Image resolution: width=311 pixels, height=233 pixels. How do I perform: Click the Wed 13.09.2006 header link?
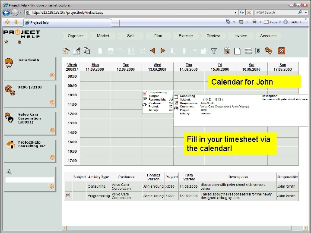(x=157, y=67)
